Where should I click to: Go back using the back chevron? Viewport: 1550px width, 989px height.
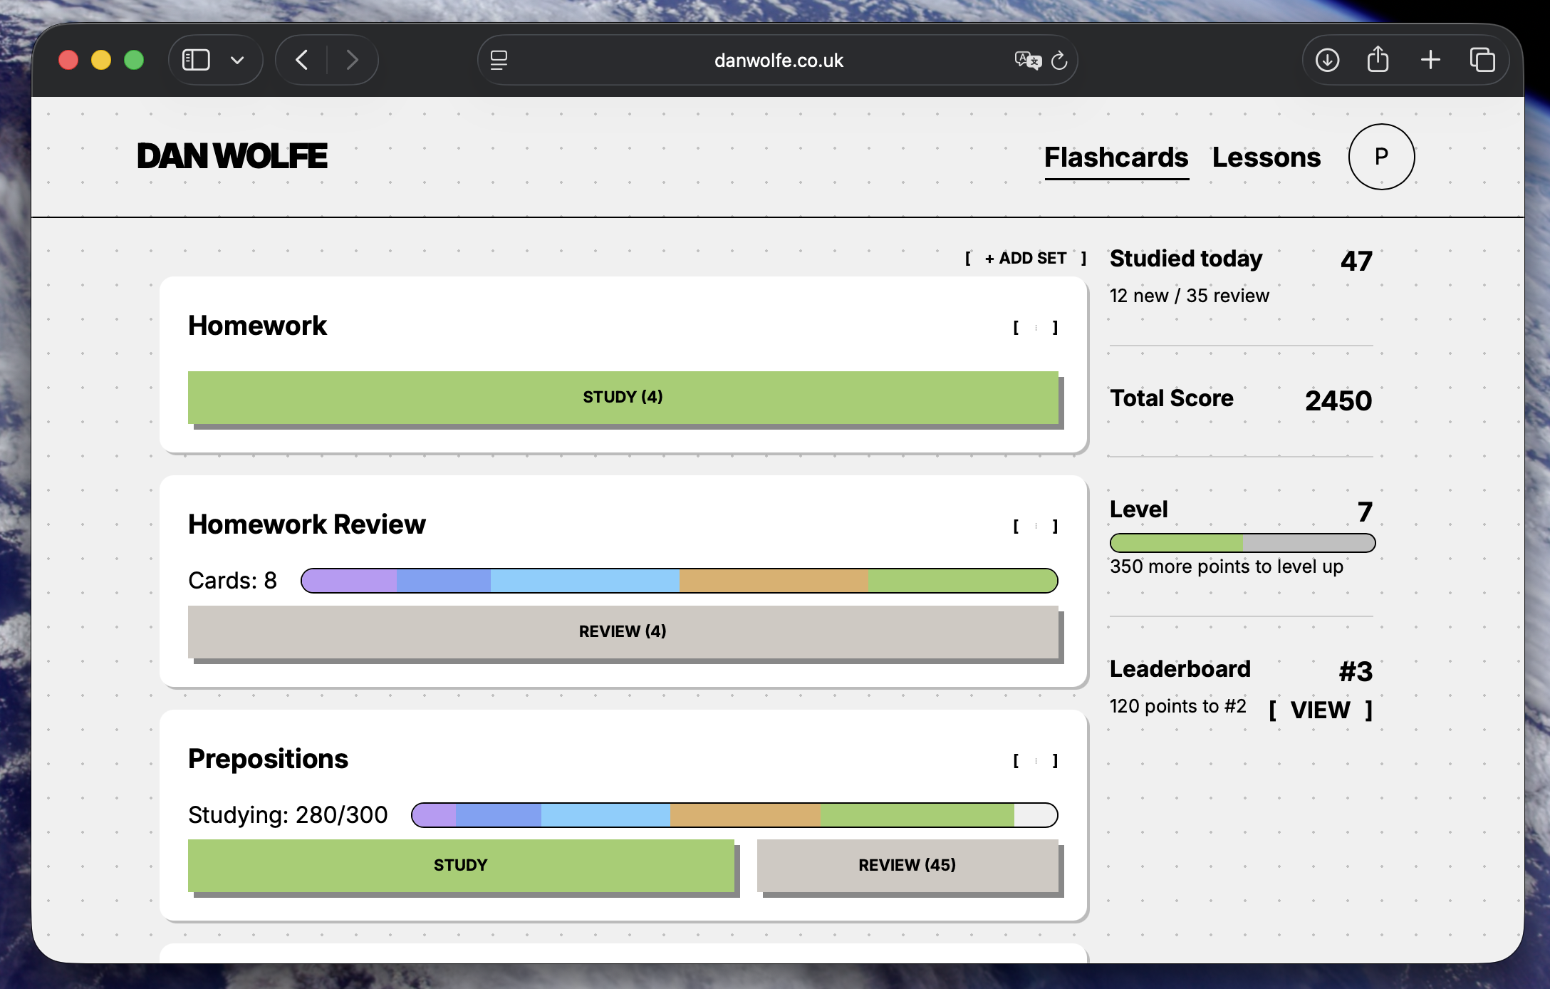(x=301, y=60)
